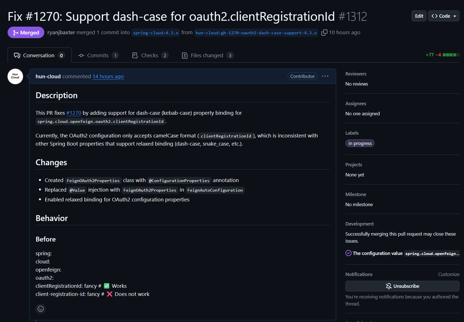Click the Edit title button
Viewport: 464px width, 322px height.
[419, 16]
